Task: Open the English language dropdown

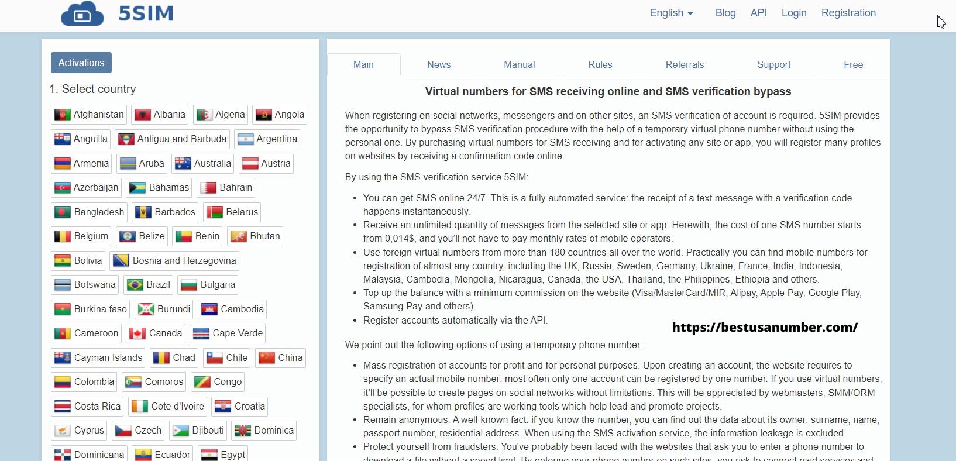Action: 671,13
